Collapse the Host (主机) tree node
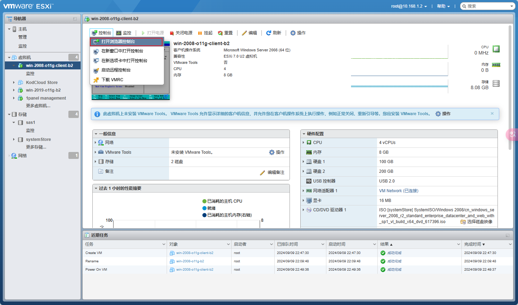The width and height of the screenshot is (518, 305). pos(9,29)
